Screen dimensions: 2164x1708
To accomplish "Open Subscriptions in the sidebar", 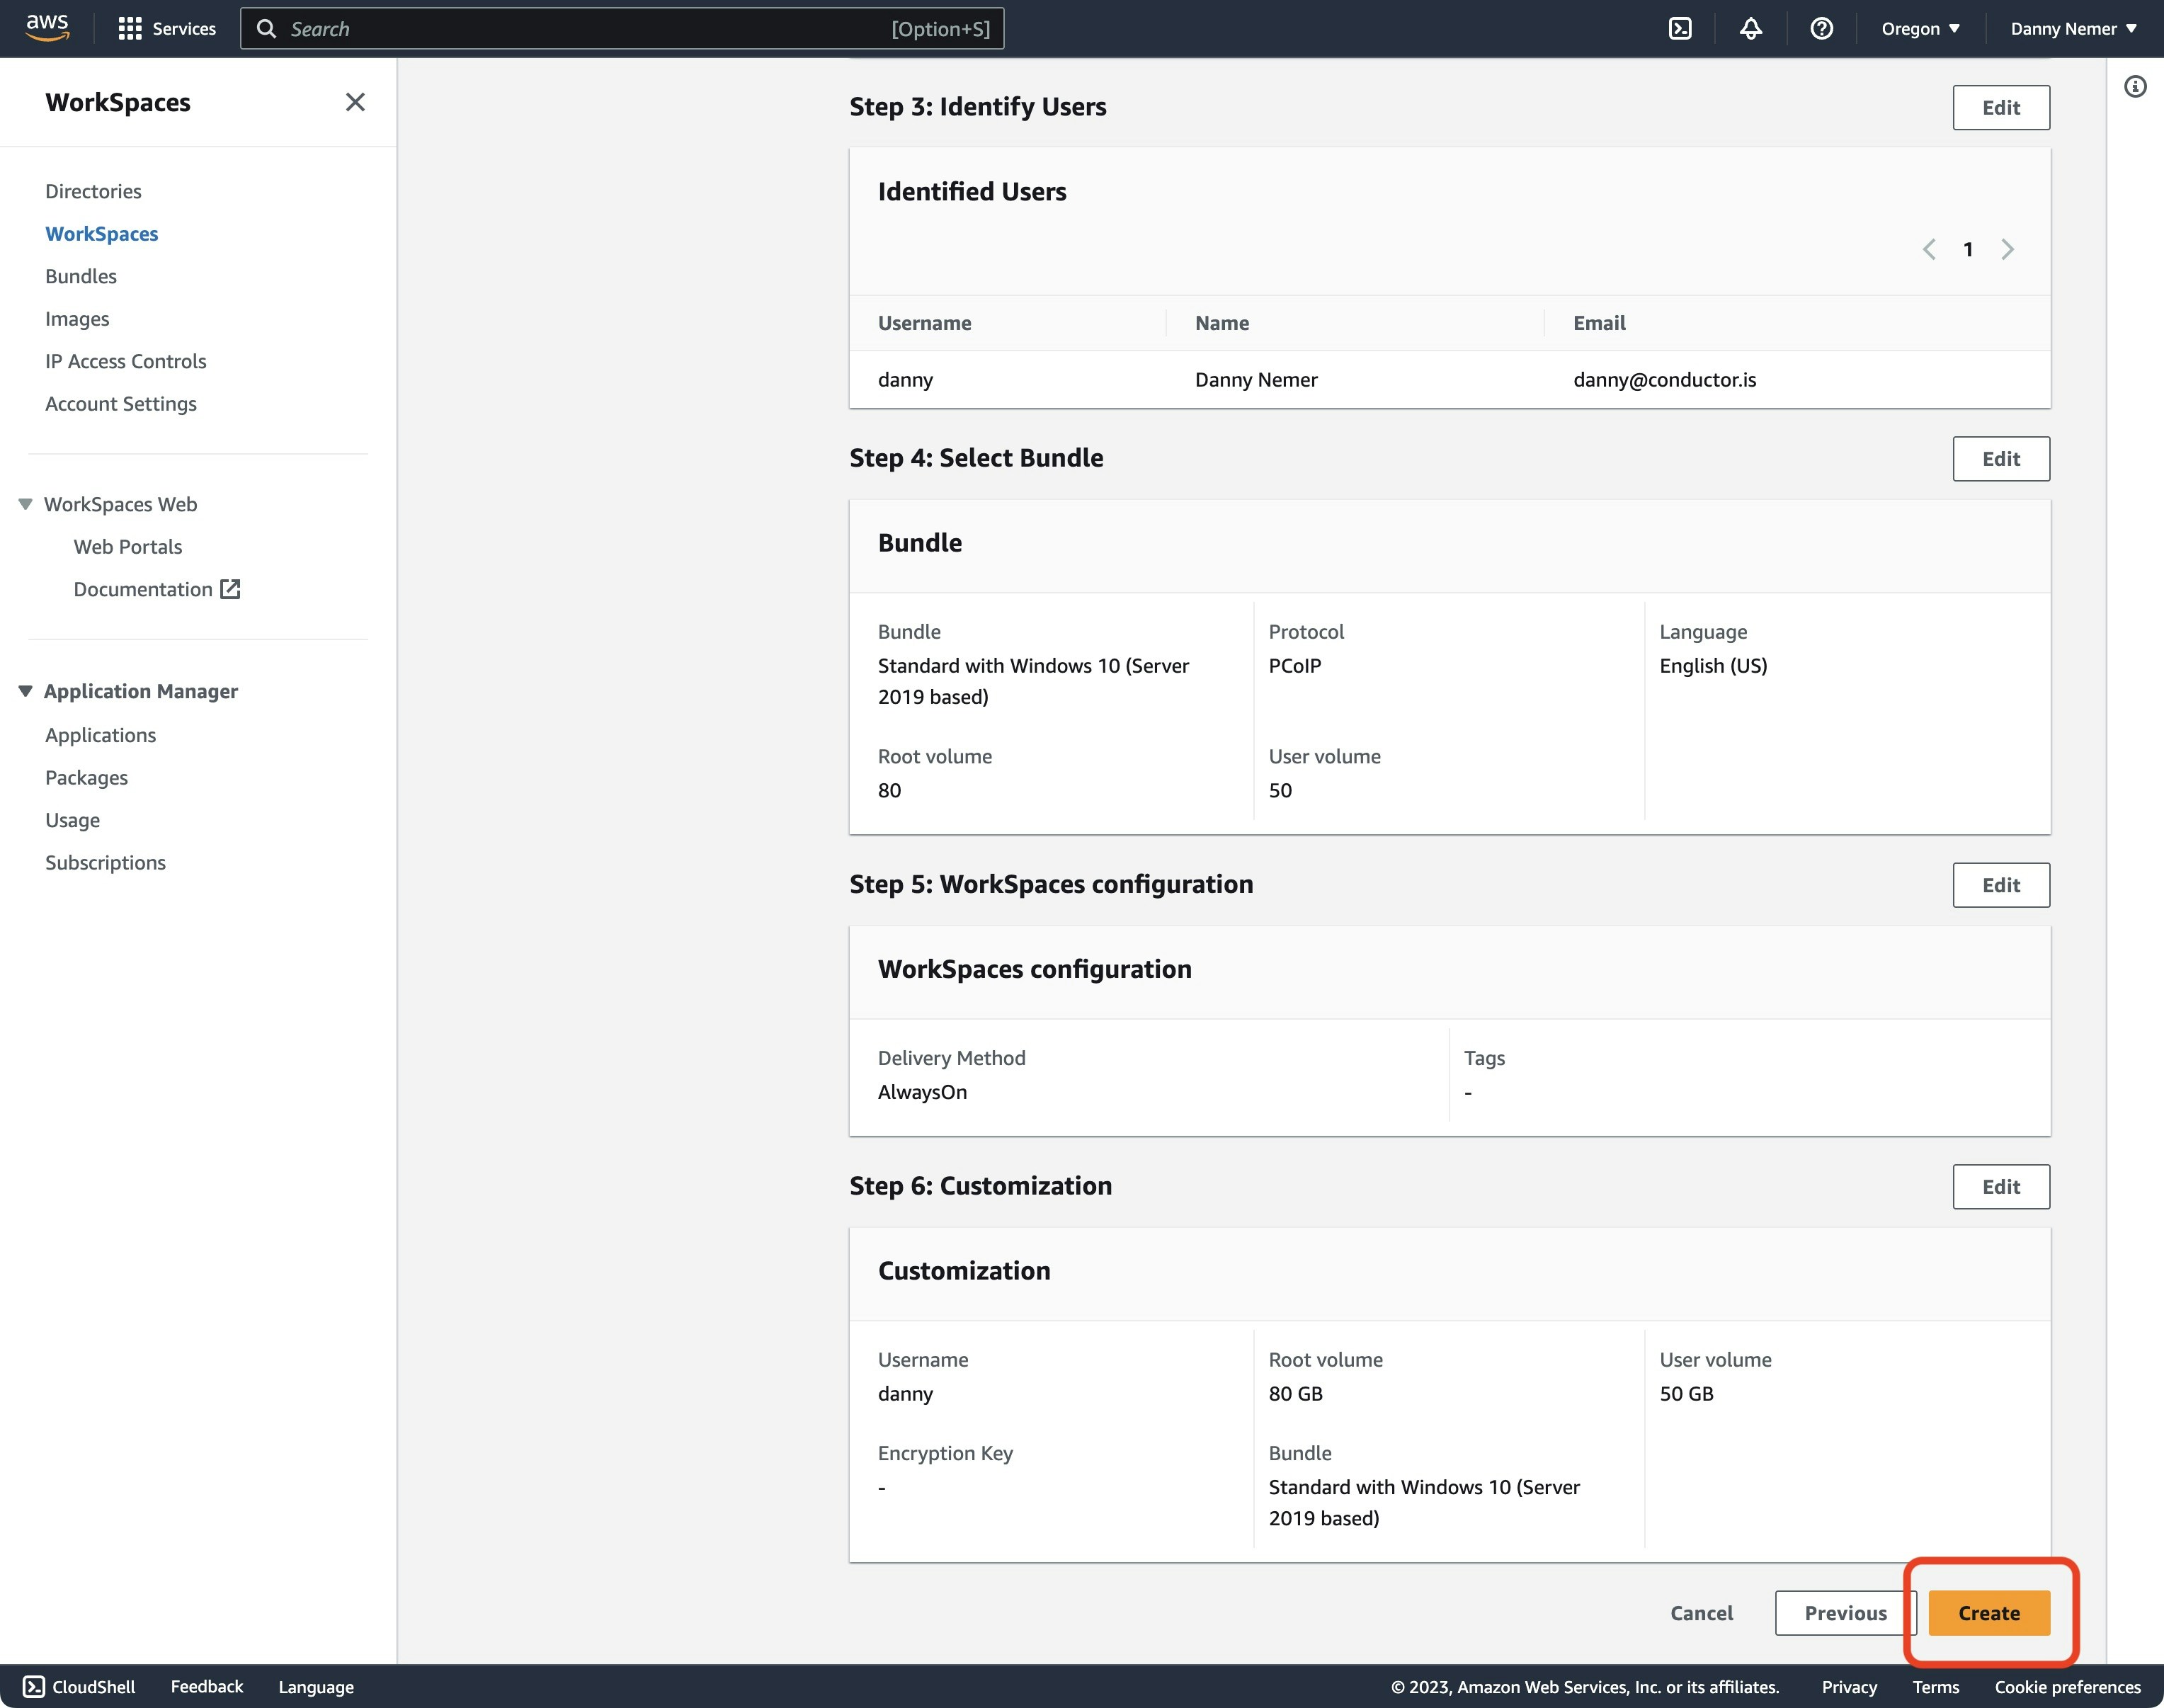I will (x=106, y=862).
